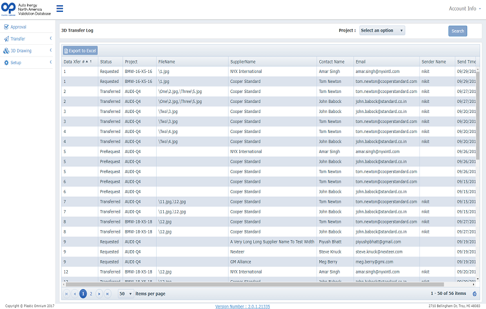The image size is (486, 309).
Task: Go to the last page
Action: tap(107, 294)
